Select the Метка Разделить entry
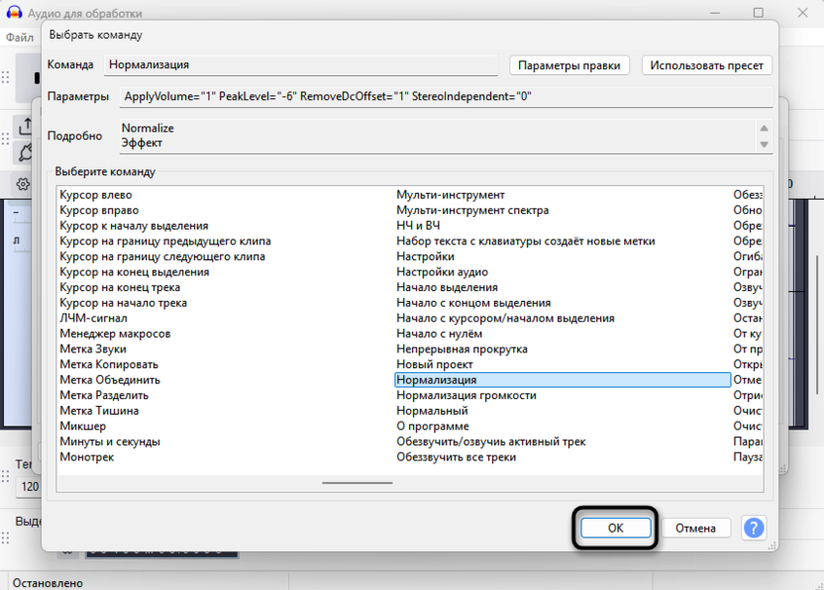Screen dimensions: 824x590 click(x=104, y=395)
